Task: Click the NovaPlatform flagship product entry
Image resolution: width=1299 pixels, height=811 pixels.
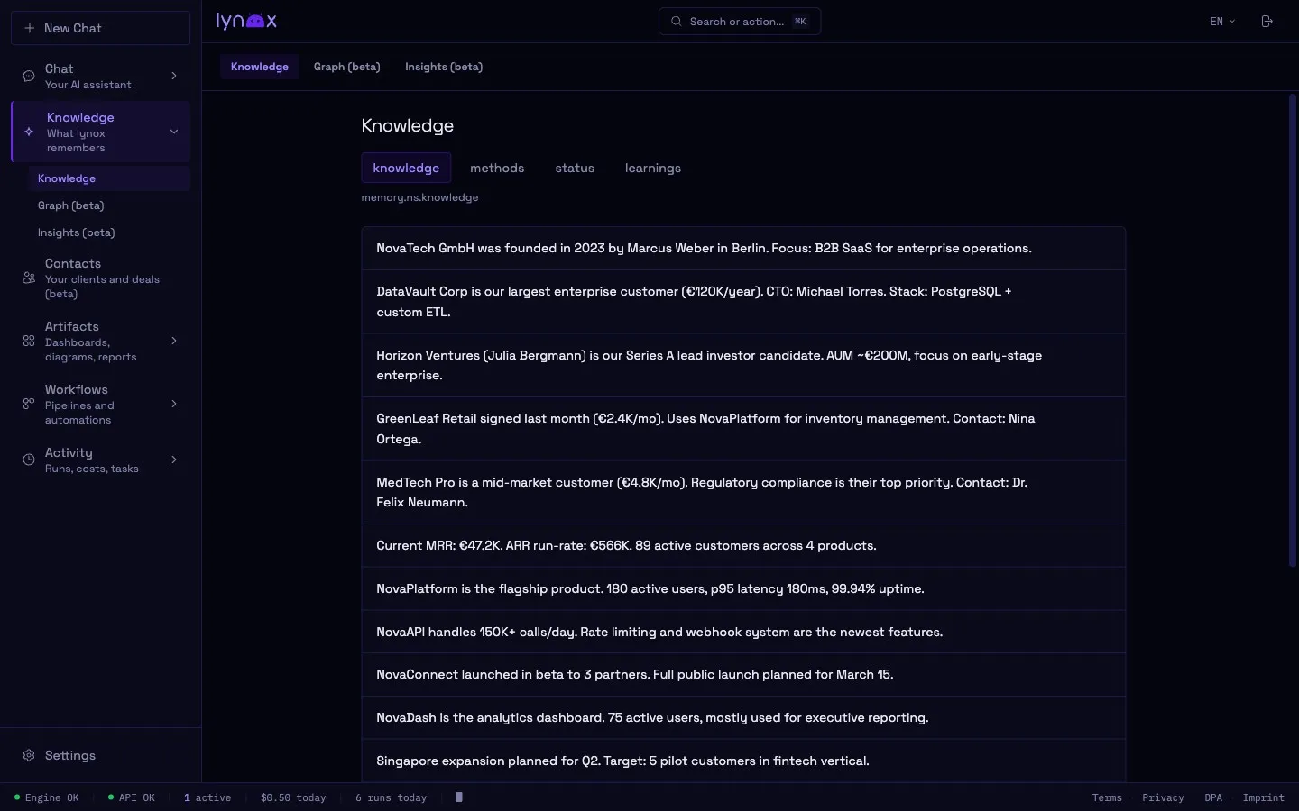Action: tap(743, 588)
